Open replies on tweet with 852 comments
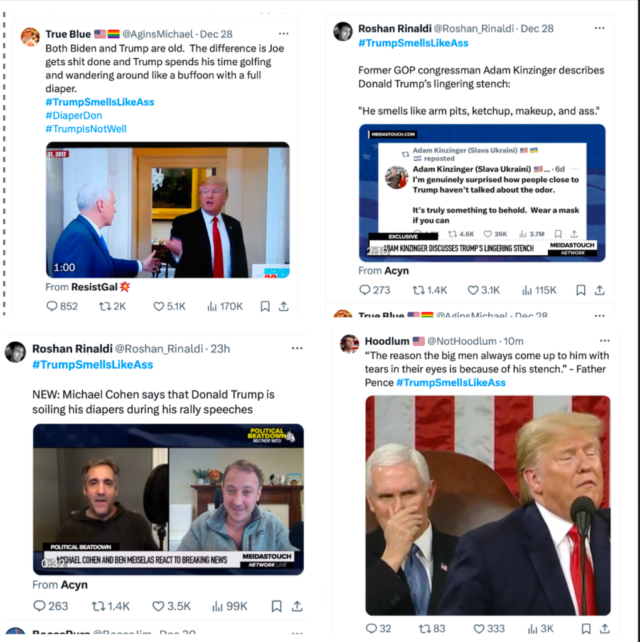The width and height of the screenshot is (640, 642). (x=62, y=306)
